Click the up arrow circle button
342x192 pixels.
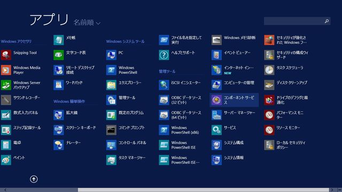tap(34, 179)
